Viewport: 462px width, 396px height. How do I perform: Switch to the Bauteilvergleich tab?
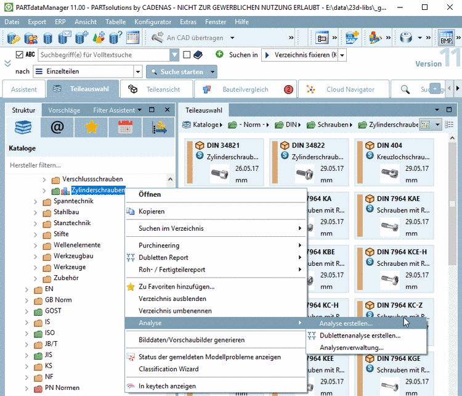245,89
